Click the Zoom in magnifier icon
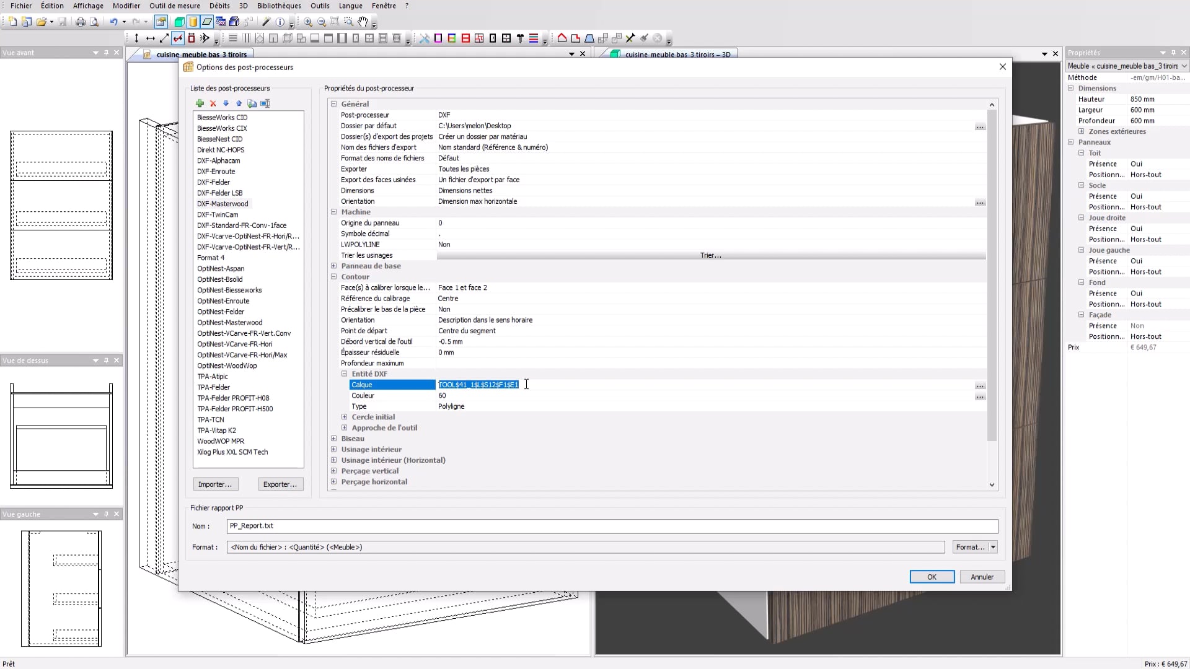Screen dimensions: 1190x669 pyautogui.click(x=308, y=22)
